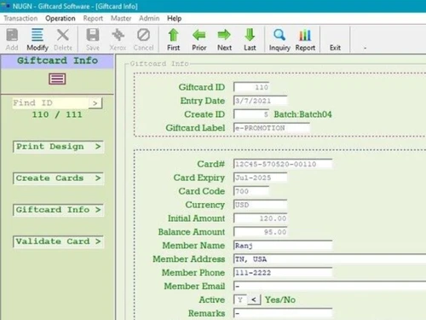Click the Entry Date field
Viewport: 426px width, 320px height.
[x=260, y=101]
